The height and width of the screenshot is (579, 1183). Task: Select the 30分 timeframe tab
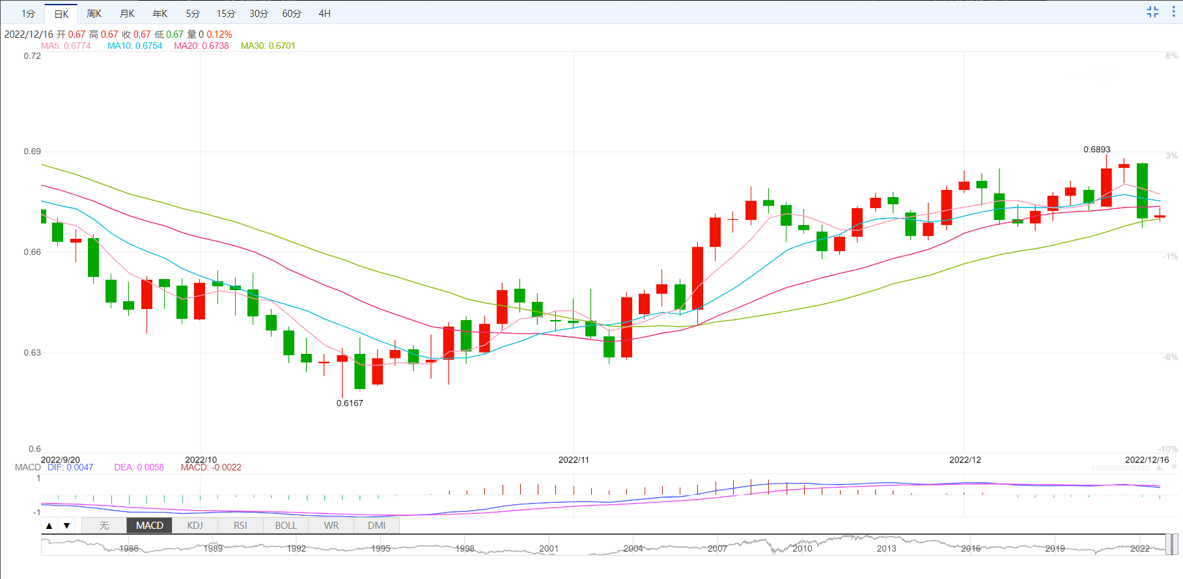(258, 14)
